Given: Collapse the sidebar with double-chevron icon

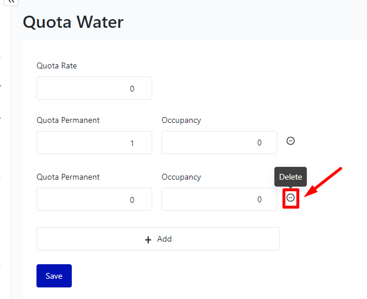Looking at the screenshot, I should (x=11, y=2).
